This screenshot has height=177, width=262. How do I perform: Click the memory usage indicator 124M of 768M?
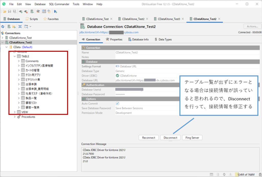[246, 174]
